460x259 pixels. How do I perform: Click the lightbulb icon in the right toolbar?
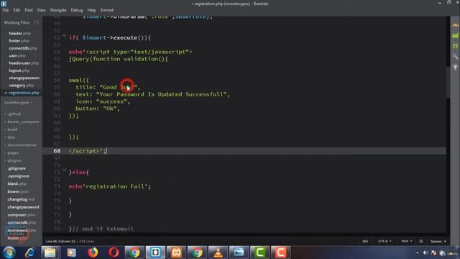click(455, 67)
